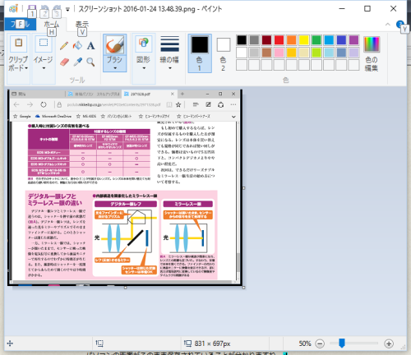Expand the Image group dropdown arrow
Screen dimensions: 411x355
click(44, 68)
